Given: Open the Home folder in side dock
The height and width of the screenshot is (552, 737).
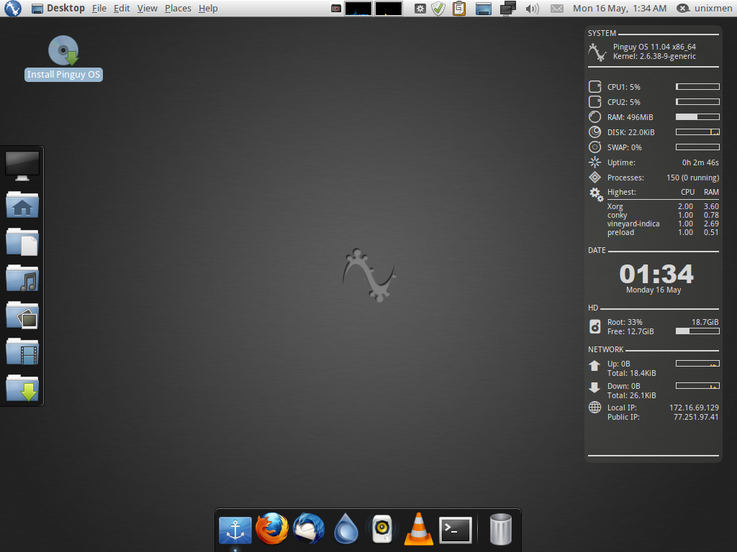Looking at the screenshot, I should (x=22, y=204).
